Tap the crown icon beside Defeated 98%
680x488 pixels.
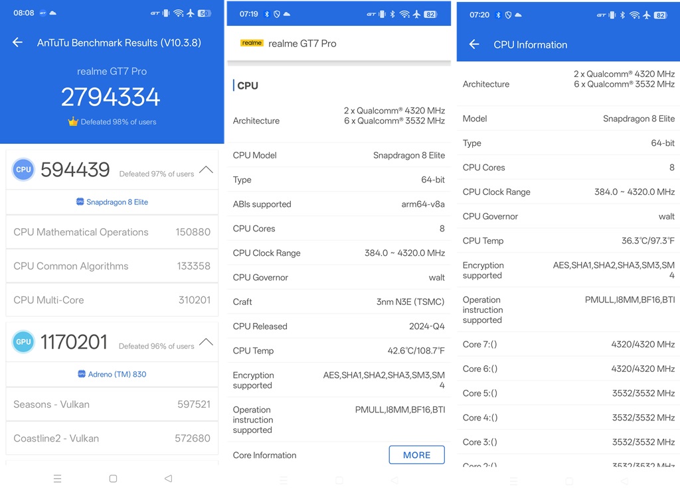73,122
